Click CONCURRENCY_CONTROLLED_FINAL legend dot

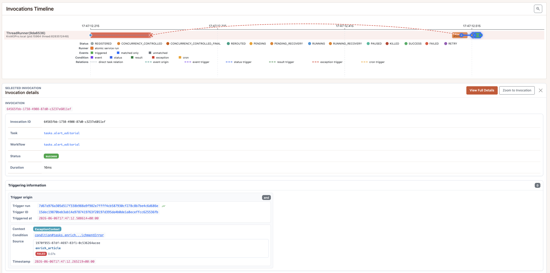point(168,44)
